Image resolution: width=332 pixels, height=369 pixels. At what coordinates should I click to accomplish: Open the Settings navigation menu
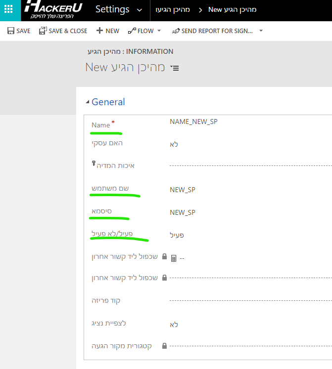112,9
